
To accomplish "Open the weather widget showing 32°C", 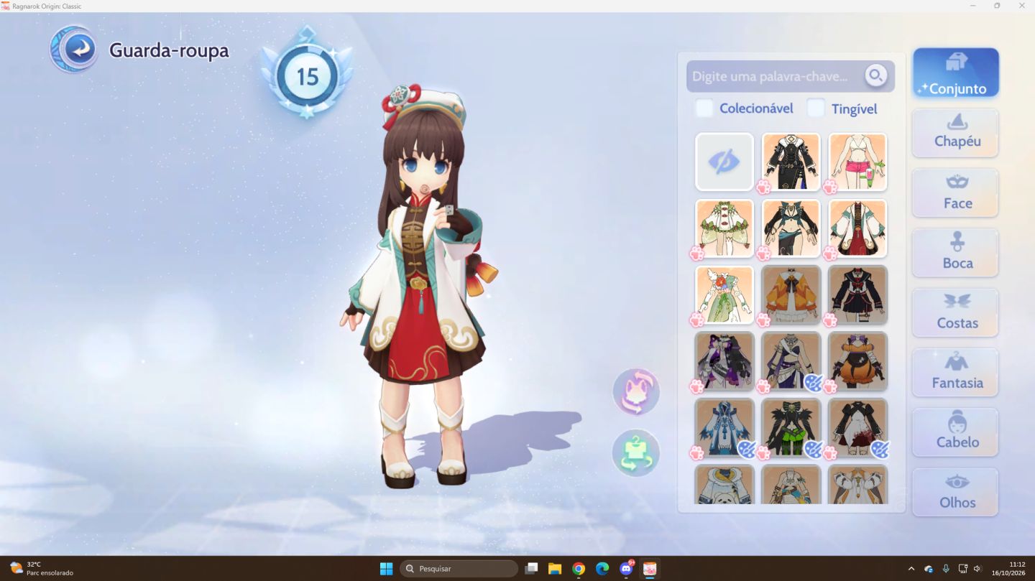I will coord(42,568).
